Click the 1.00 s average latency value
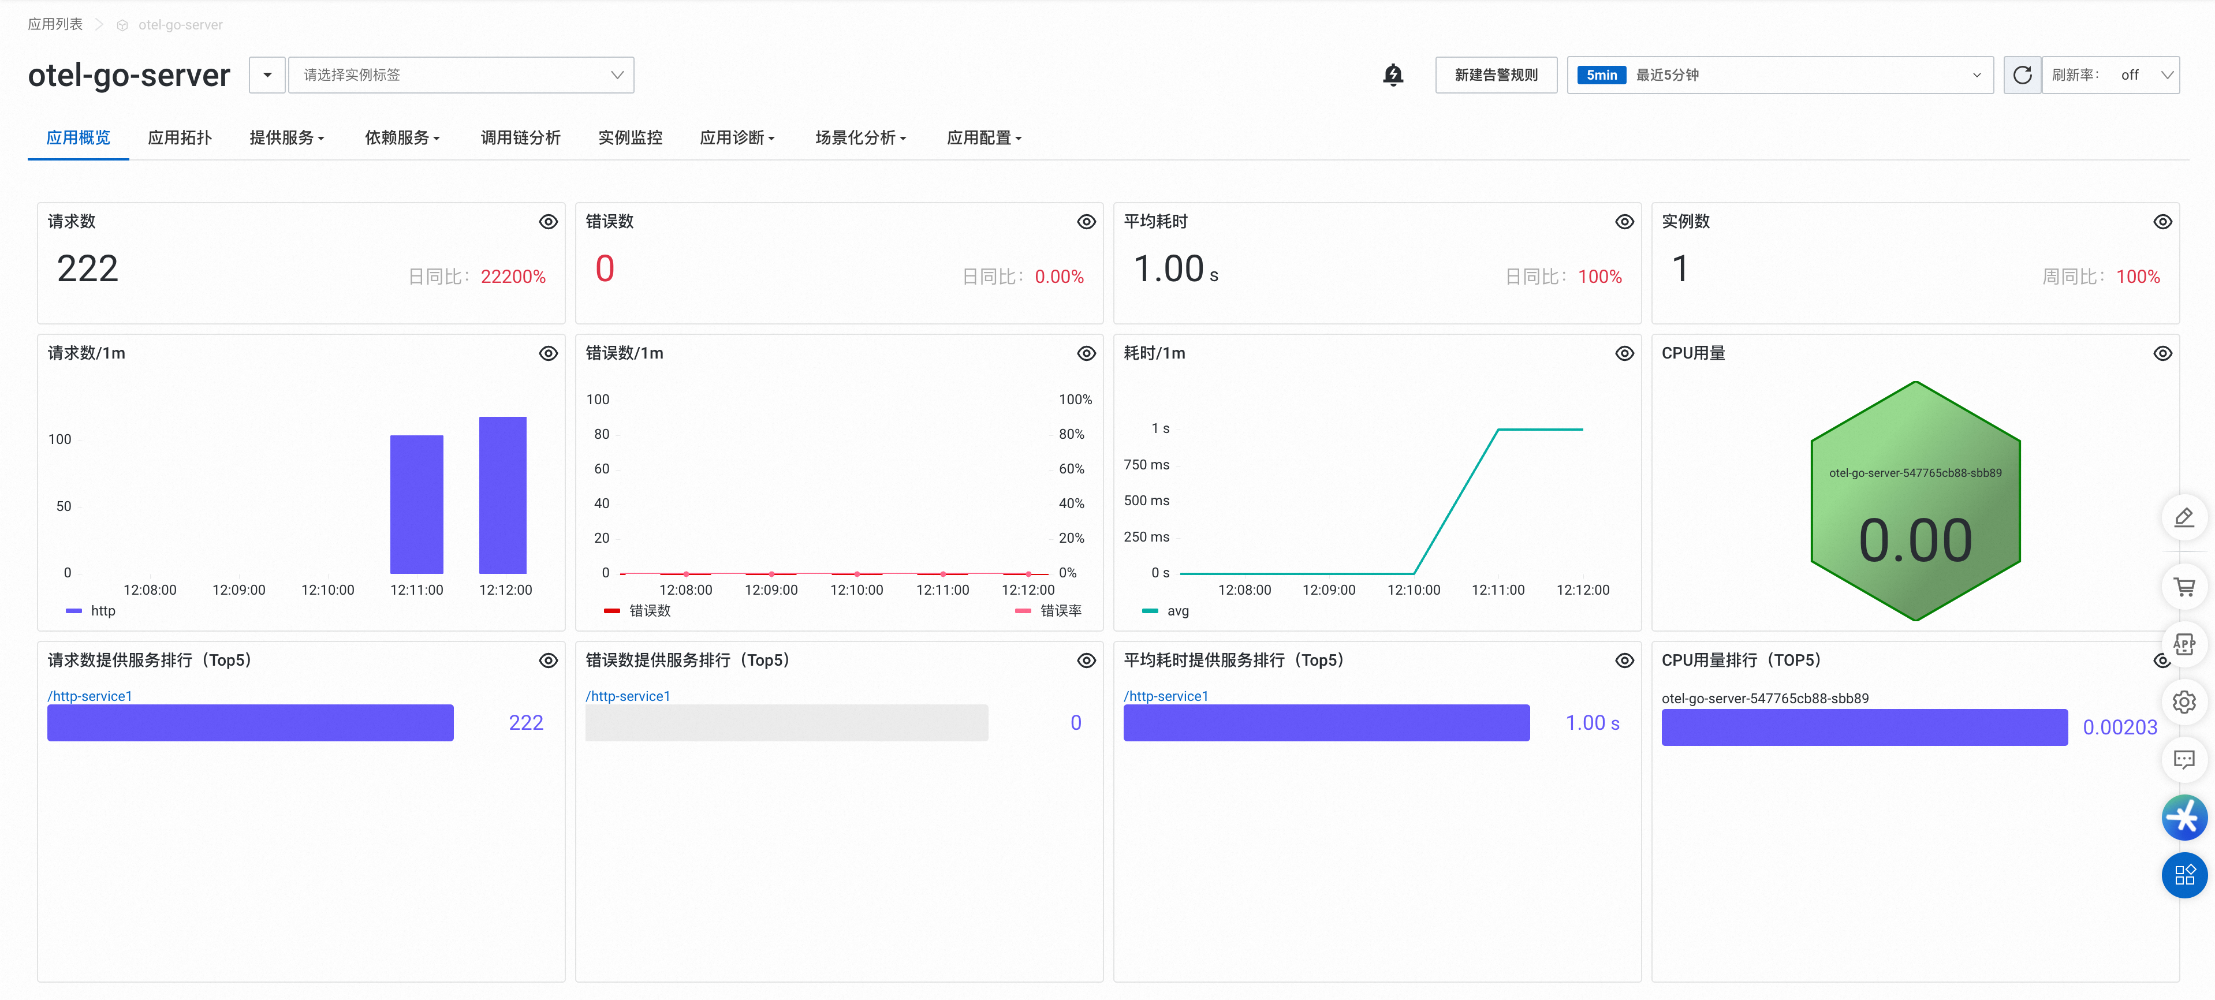 click(x=1176, y=269)
